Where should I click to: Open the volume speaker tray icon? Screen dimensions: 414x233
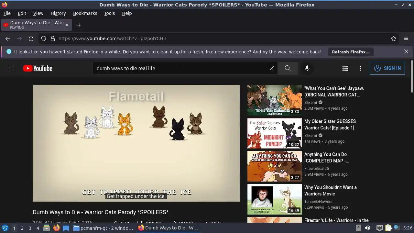tap(367, 228)
